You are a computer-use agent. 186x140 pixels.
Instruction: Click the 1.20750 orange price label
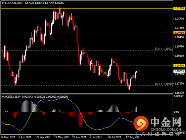179,33
